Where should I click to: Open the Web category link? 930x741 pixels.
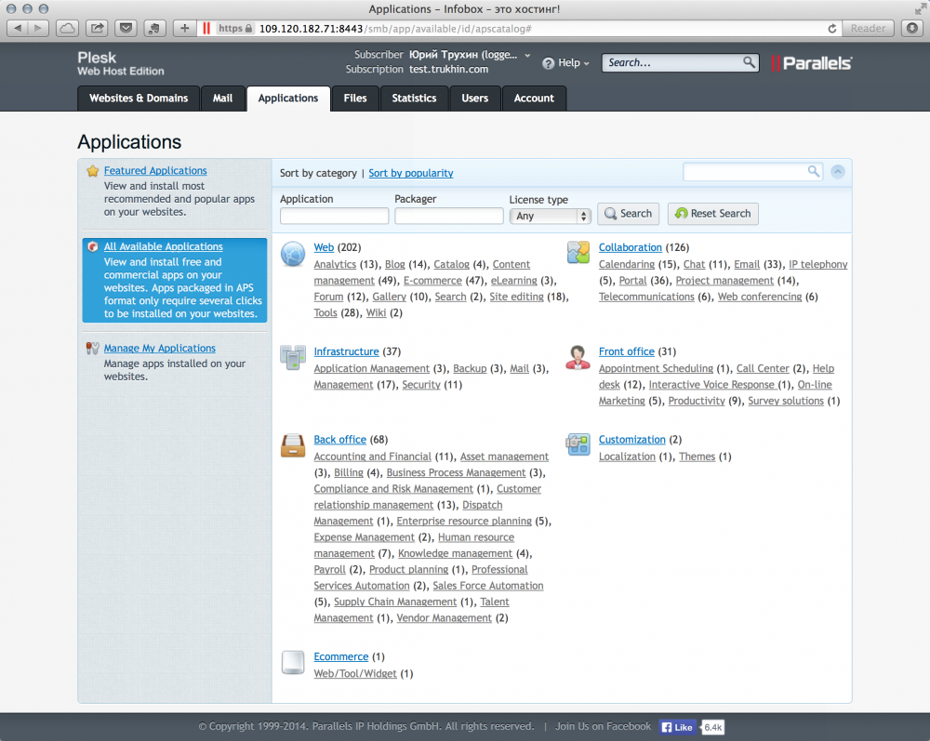pyautogui.click(x=324, y=247)
